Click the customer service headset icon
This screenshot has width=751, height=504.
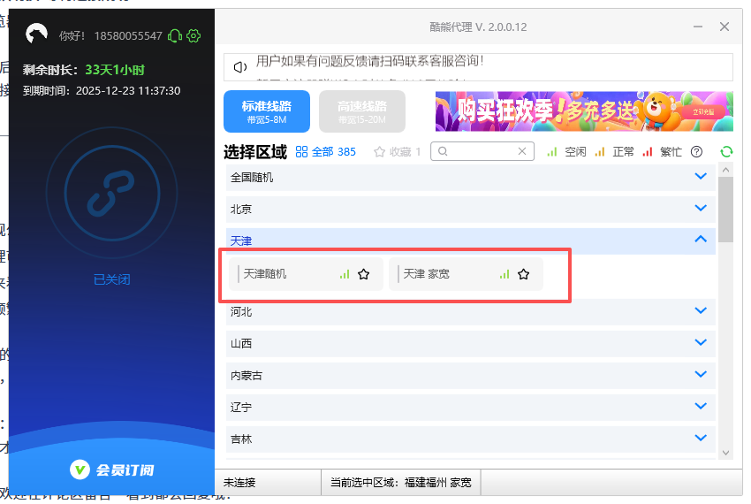coord(175,35)
